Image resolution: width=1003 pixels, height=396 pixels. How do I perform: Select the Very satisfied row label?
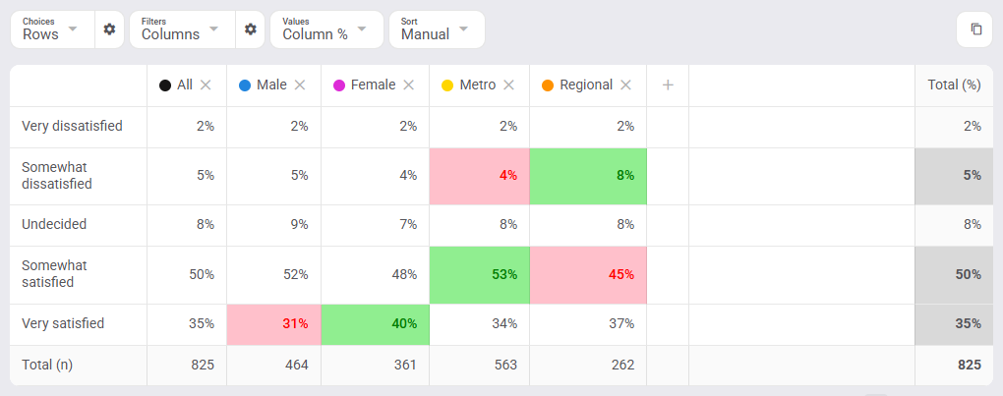63,324
